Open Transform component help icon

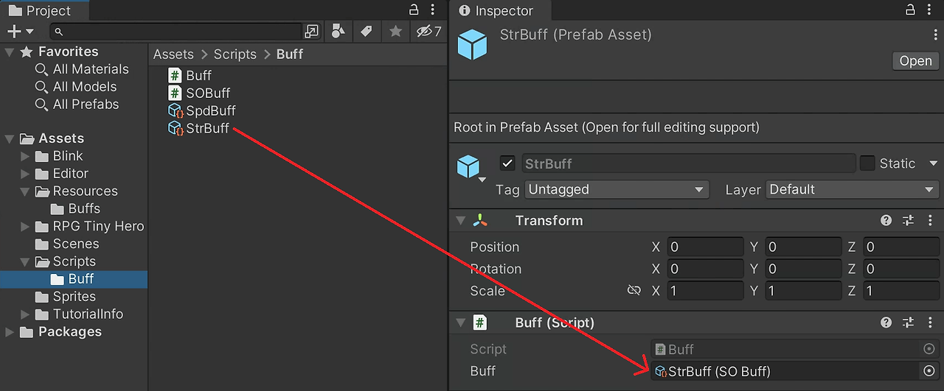pyautogui.click(x=886, y=220)
